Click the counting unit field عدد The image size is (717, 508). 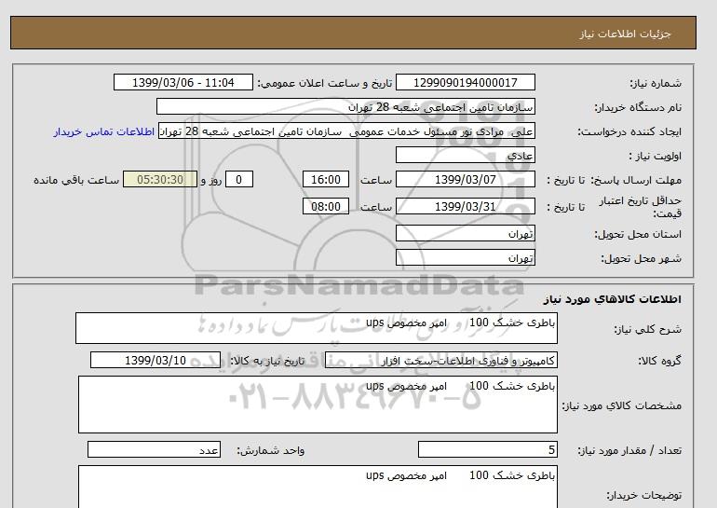click(x=154, y=449)
